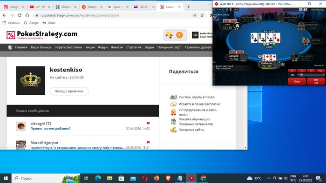Click the browser home icon
Screen dimensions: 326x183
click(27, 15)
